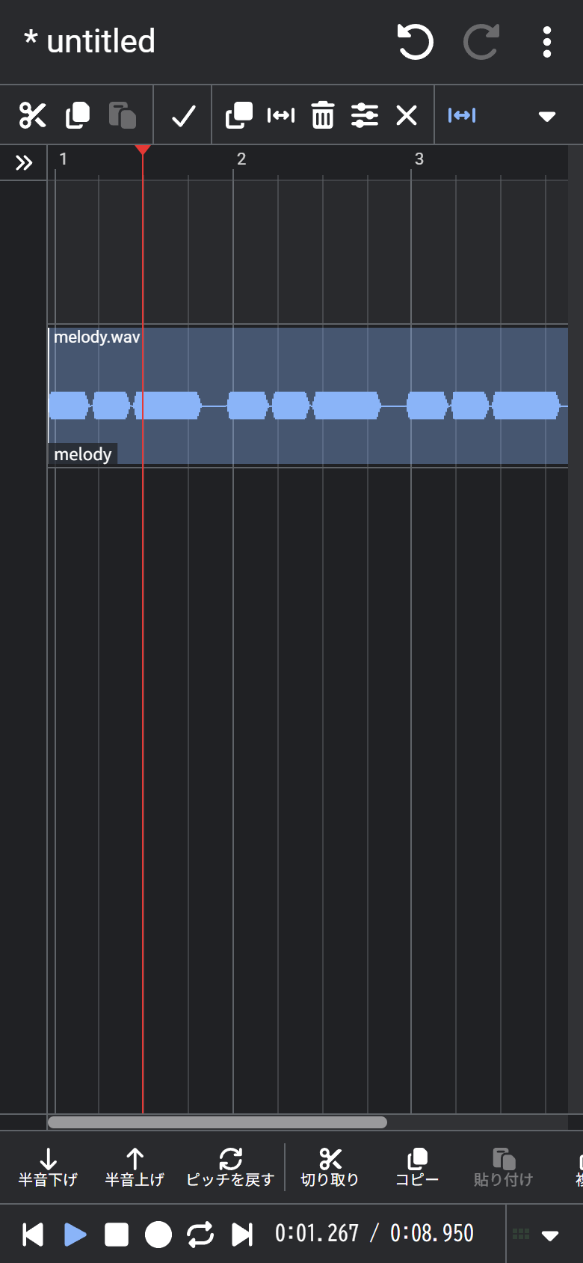Click the white fit-width arrows icon
Screen dimensions: 583x1263
281,115
